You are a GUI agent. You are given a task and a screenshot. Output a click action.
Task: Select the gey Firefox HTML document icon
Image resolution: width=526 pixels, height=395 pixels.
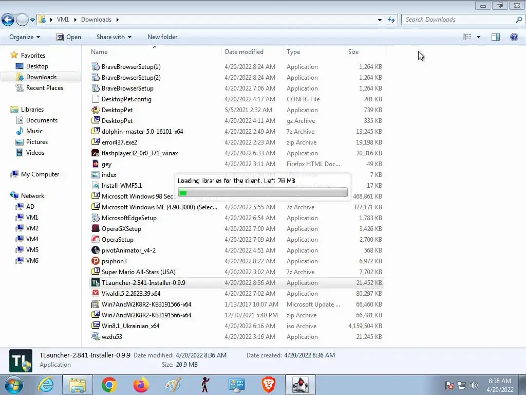click(x=96, y=164)
